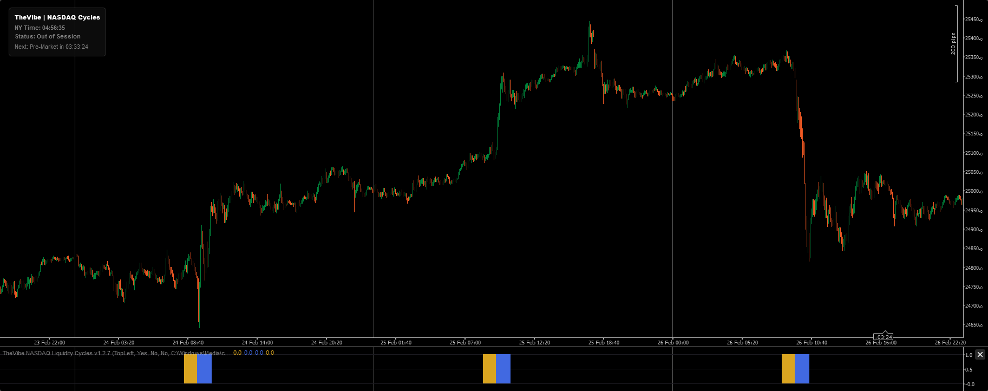This screenshot has height=391, width=988.
Task: Click the 24 Feb 14:00 time label
Action: [x=257, y=343]
